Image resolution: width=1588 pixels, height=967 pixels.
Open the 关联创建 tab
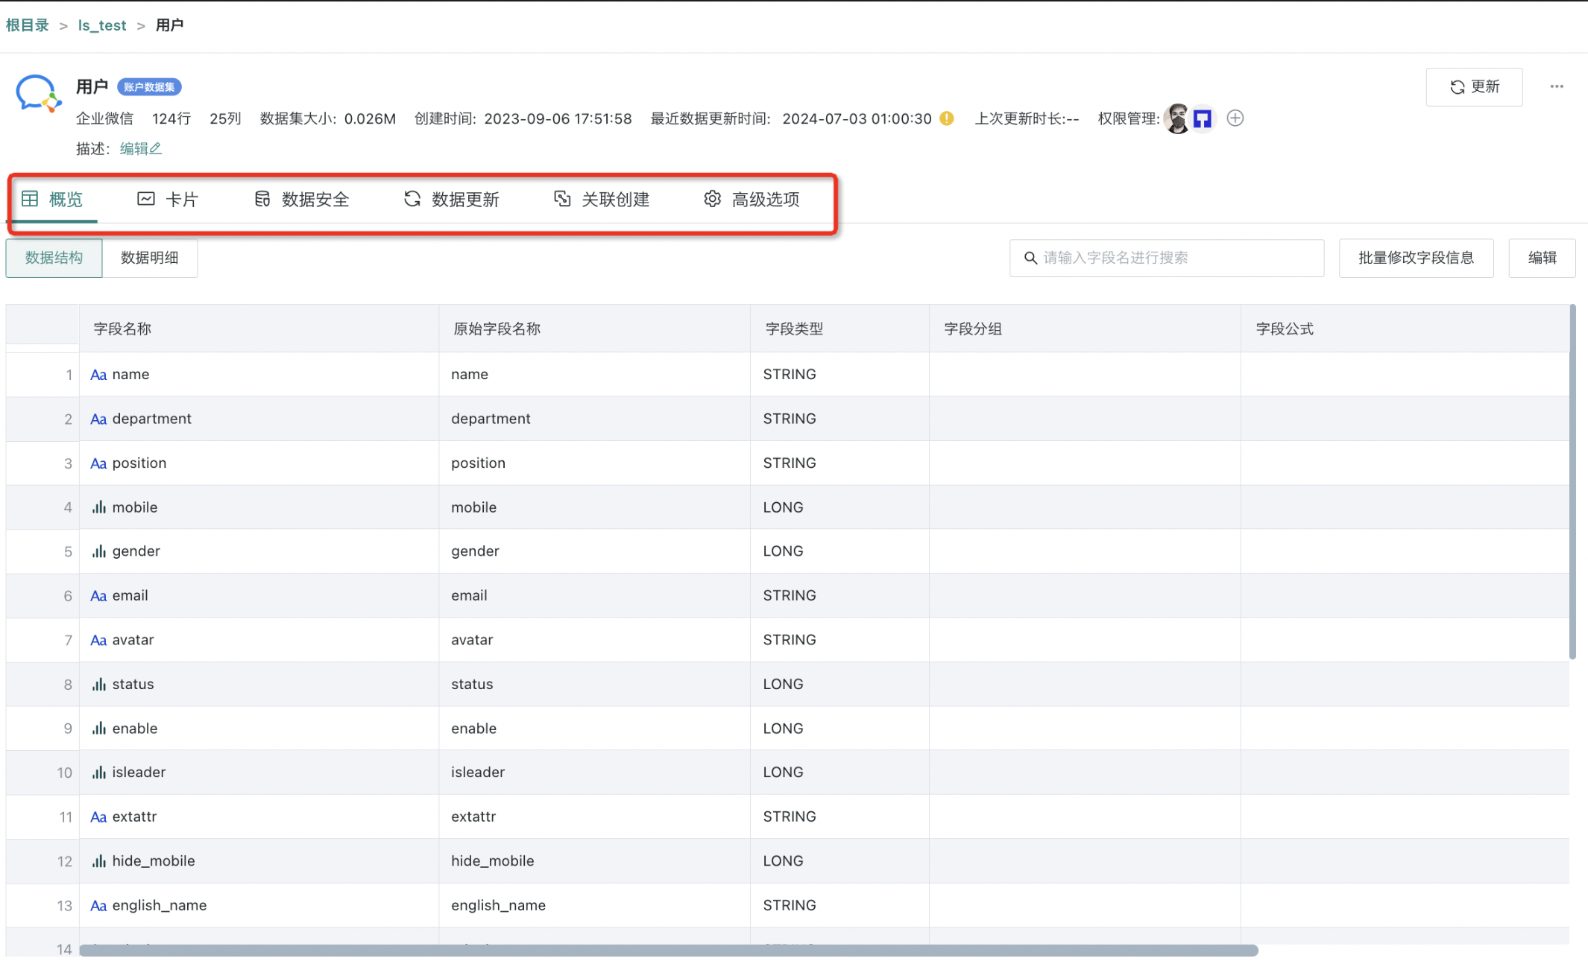pyautogui.click(x=602, y=199)
